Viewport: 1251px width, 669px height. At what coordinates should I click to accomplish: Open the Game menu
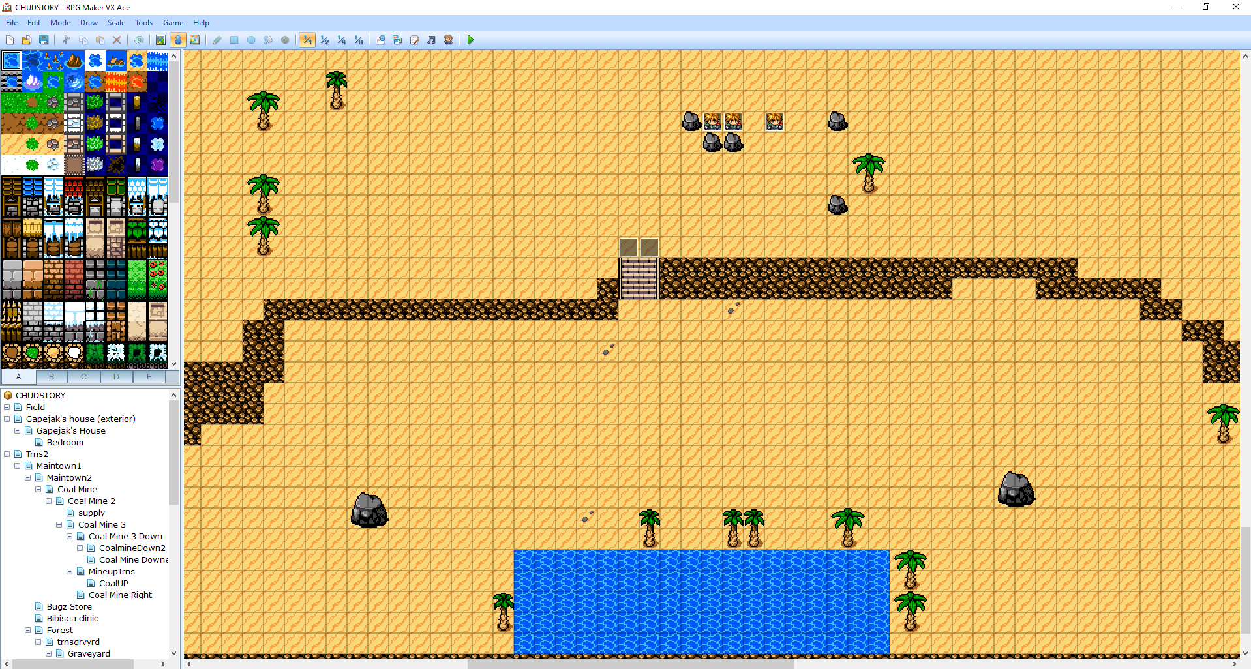173,23
